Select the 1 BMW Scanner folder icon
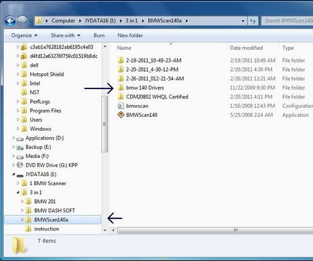313x261 pixels. click(x=24, y=183)
